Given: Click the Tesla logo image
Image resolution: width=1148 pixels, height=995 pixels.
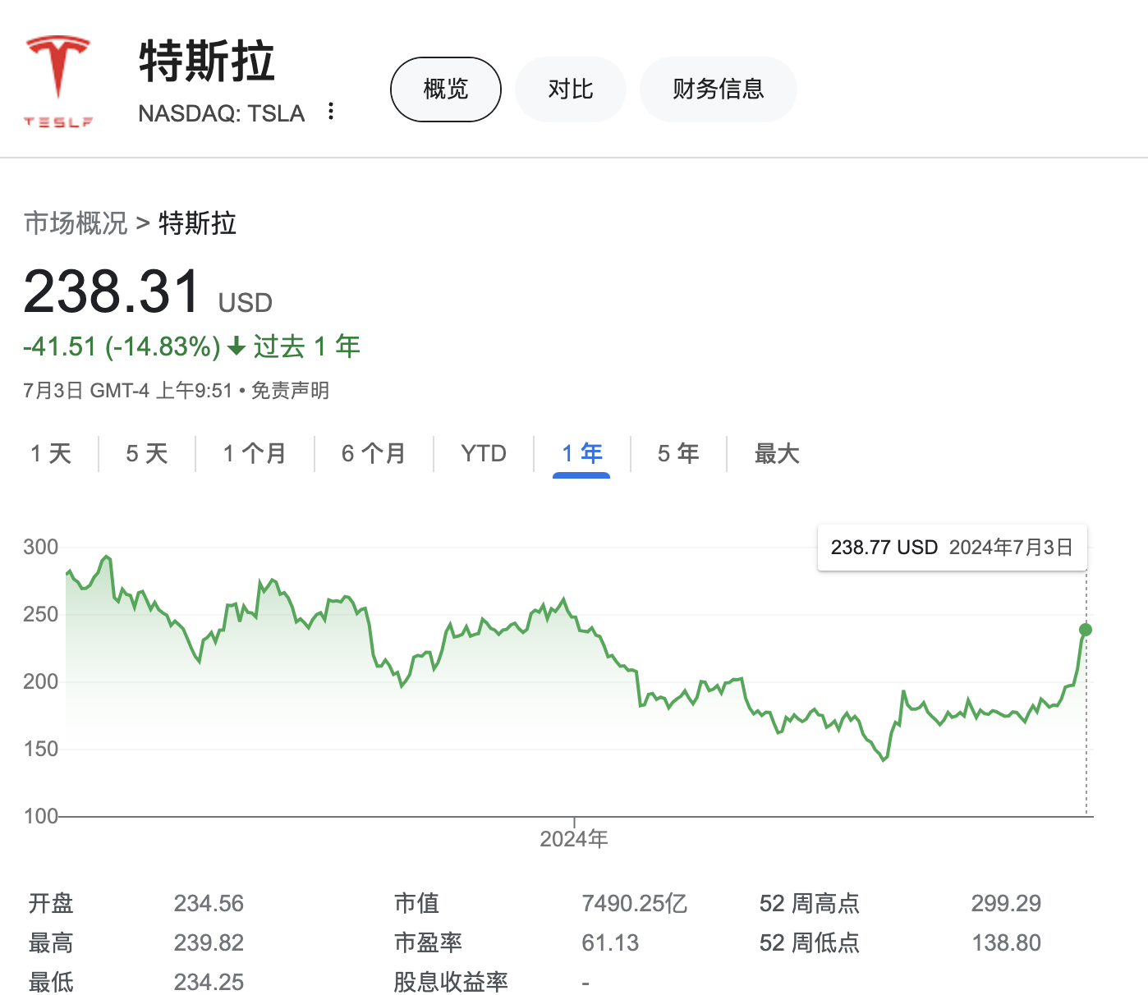Looking at the screenshot, I should click(57, 81).
